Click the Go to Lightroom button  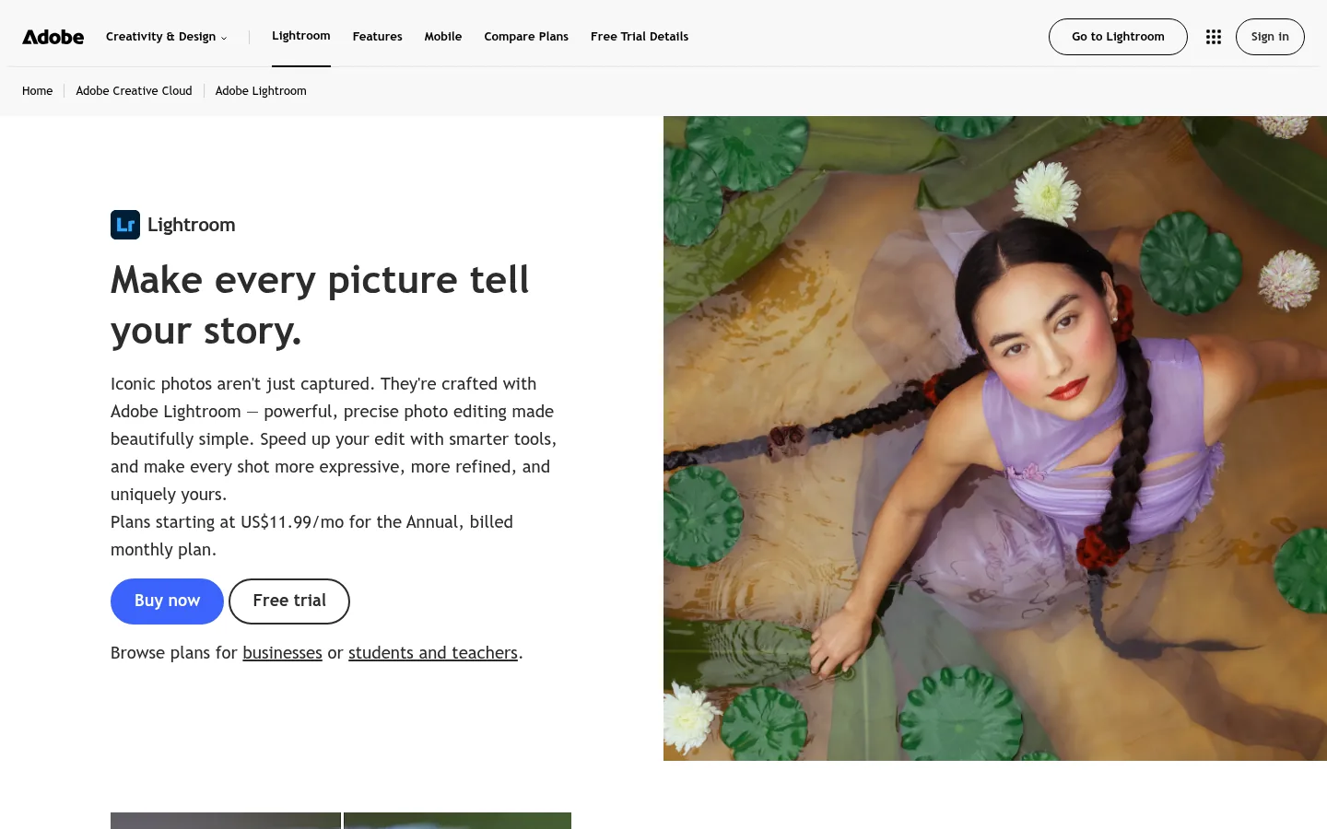click(1118, 37)
